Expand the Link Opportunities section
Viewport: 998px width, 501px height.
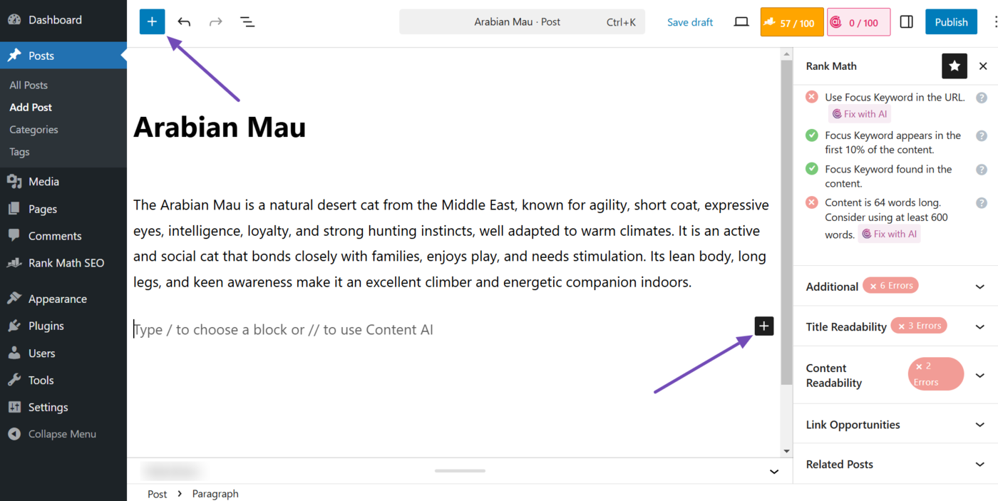pyautogui.click(x=979, y=425)
